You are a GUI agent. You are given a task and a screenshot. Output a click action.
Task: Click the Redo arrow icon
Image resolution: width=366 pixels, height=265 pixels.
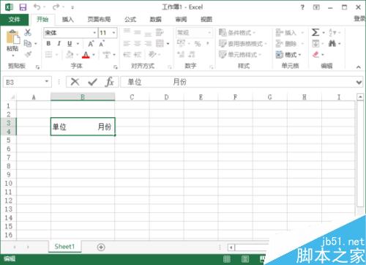[56, 7]
